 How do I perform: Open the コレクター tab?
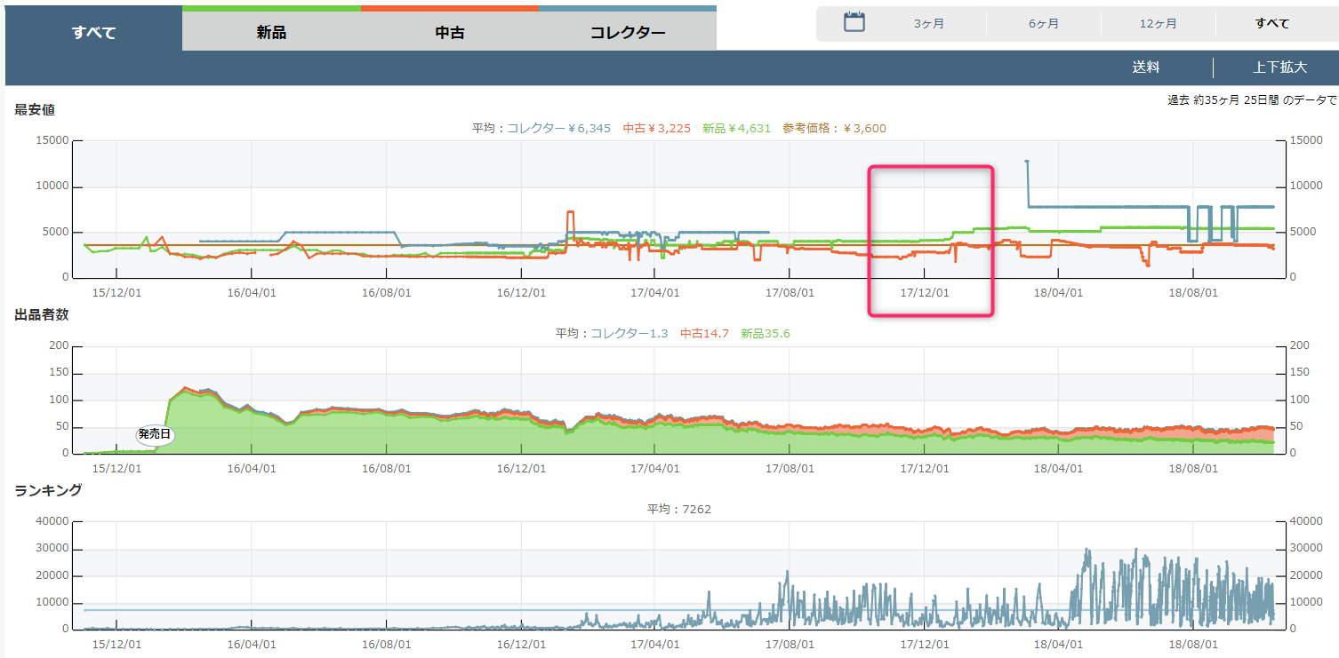(627, 33)
